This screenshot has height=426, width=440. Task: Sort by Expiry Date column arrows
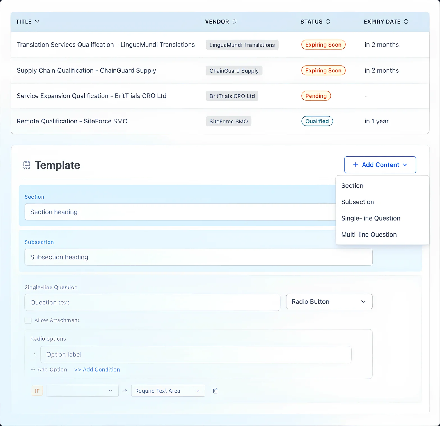pyautogui.click(x=406, y=22)
